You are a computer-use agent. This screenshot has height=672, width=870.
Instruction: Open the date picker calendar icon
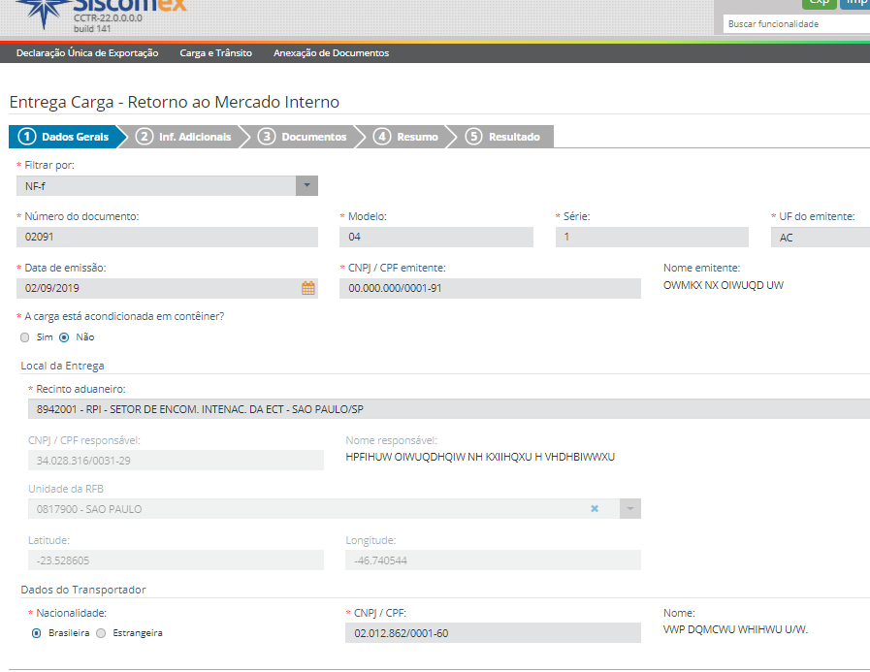coord(308,288)
